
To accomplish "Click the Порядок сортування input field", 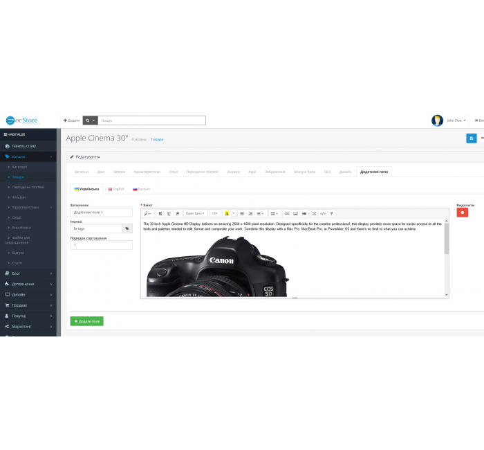I will tap(101, 245).
